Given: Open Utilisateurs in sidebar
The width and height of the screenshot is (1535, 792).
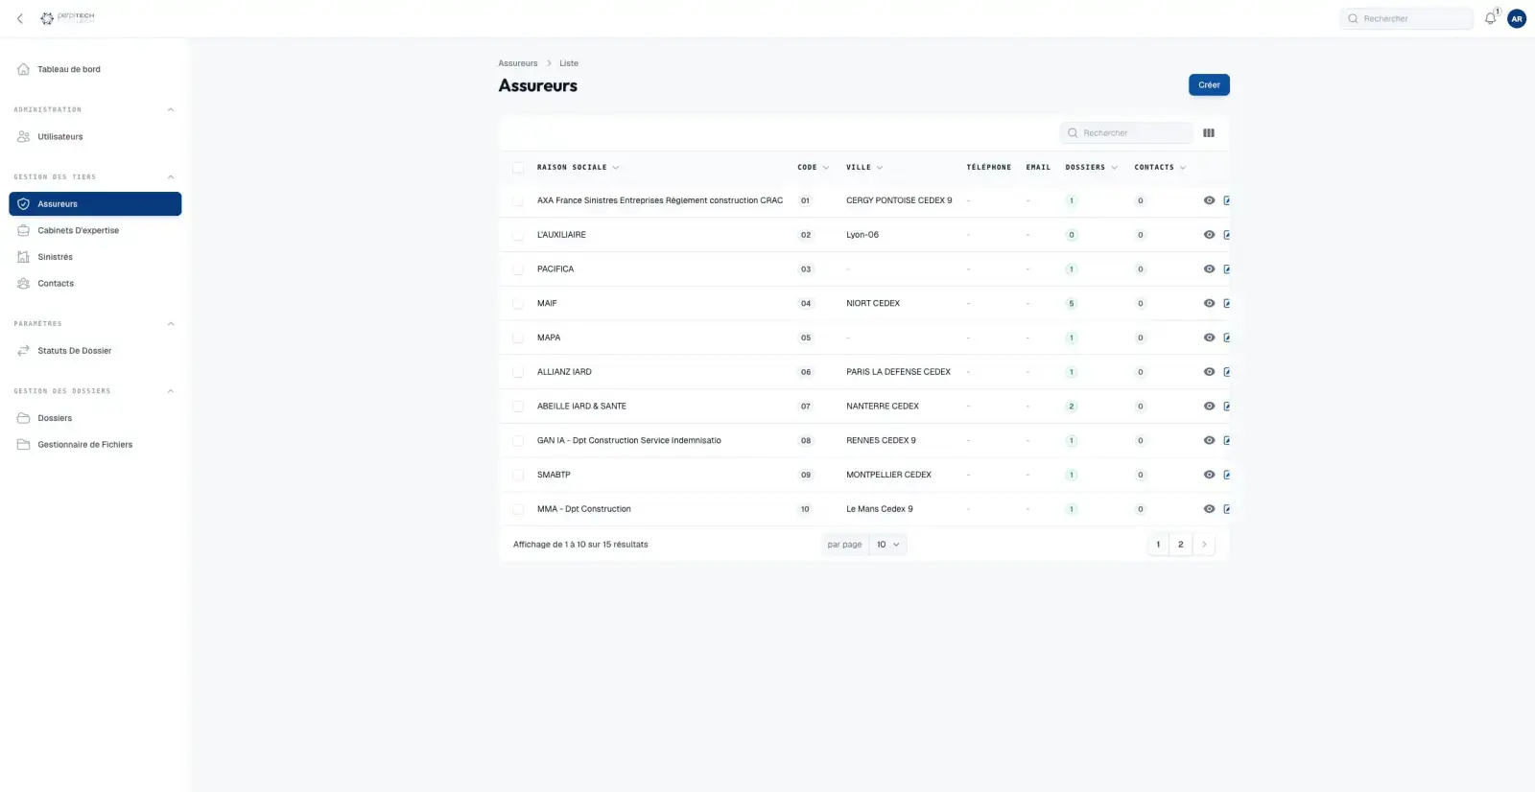Looking at the screenshot, I should coord(95,137).
